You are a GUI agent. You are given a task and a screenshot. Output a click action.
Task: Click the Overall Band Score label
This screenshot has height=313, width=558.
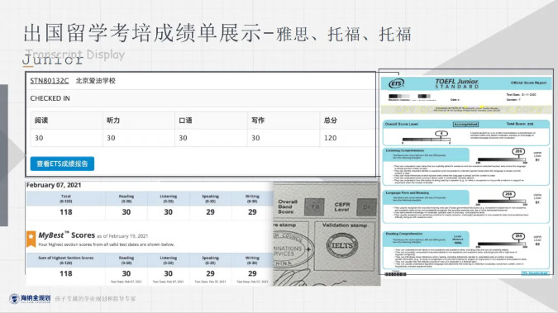click(x=288, y=206)
